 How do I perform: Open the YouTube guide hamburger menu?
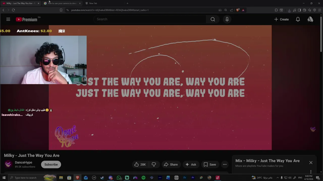click(8, 19)
